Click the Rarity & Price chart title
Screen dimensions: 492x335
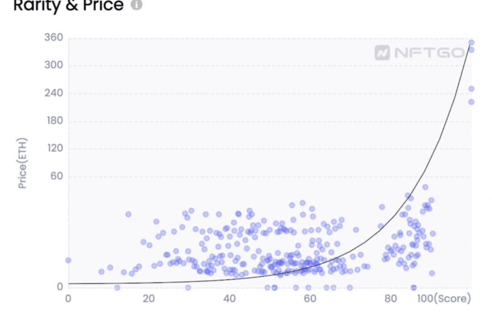(x=68, y=5)
